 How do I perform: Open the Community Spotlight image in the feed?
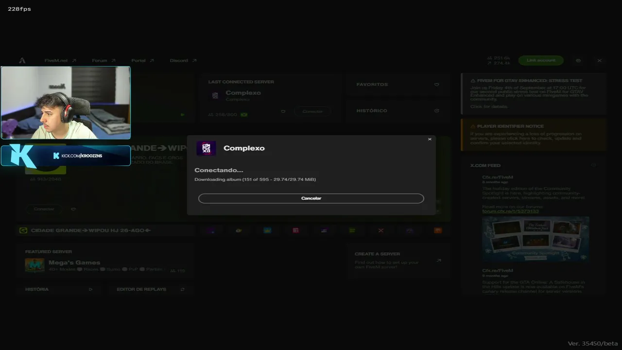[536, 240]
